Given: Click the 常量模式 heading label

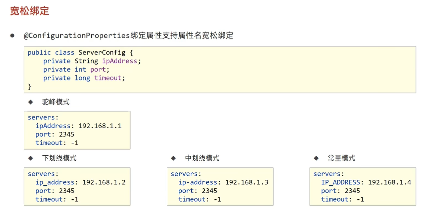Looking at the screenshot, I should [x=341, y=158].
